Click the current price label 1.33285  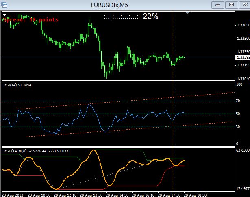pos(243,58)
